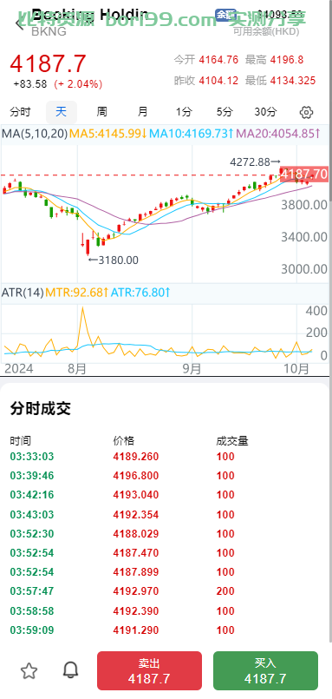Set a price alert with bell icon
This screenshot has height=699, width=332.
click(x=70, y=669)
